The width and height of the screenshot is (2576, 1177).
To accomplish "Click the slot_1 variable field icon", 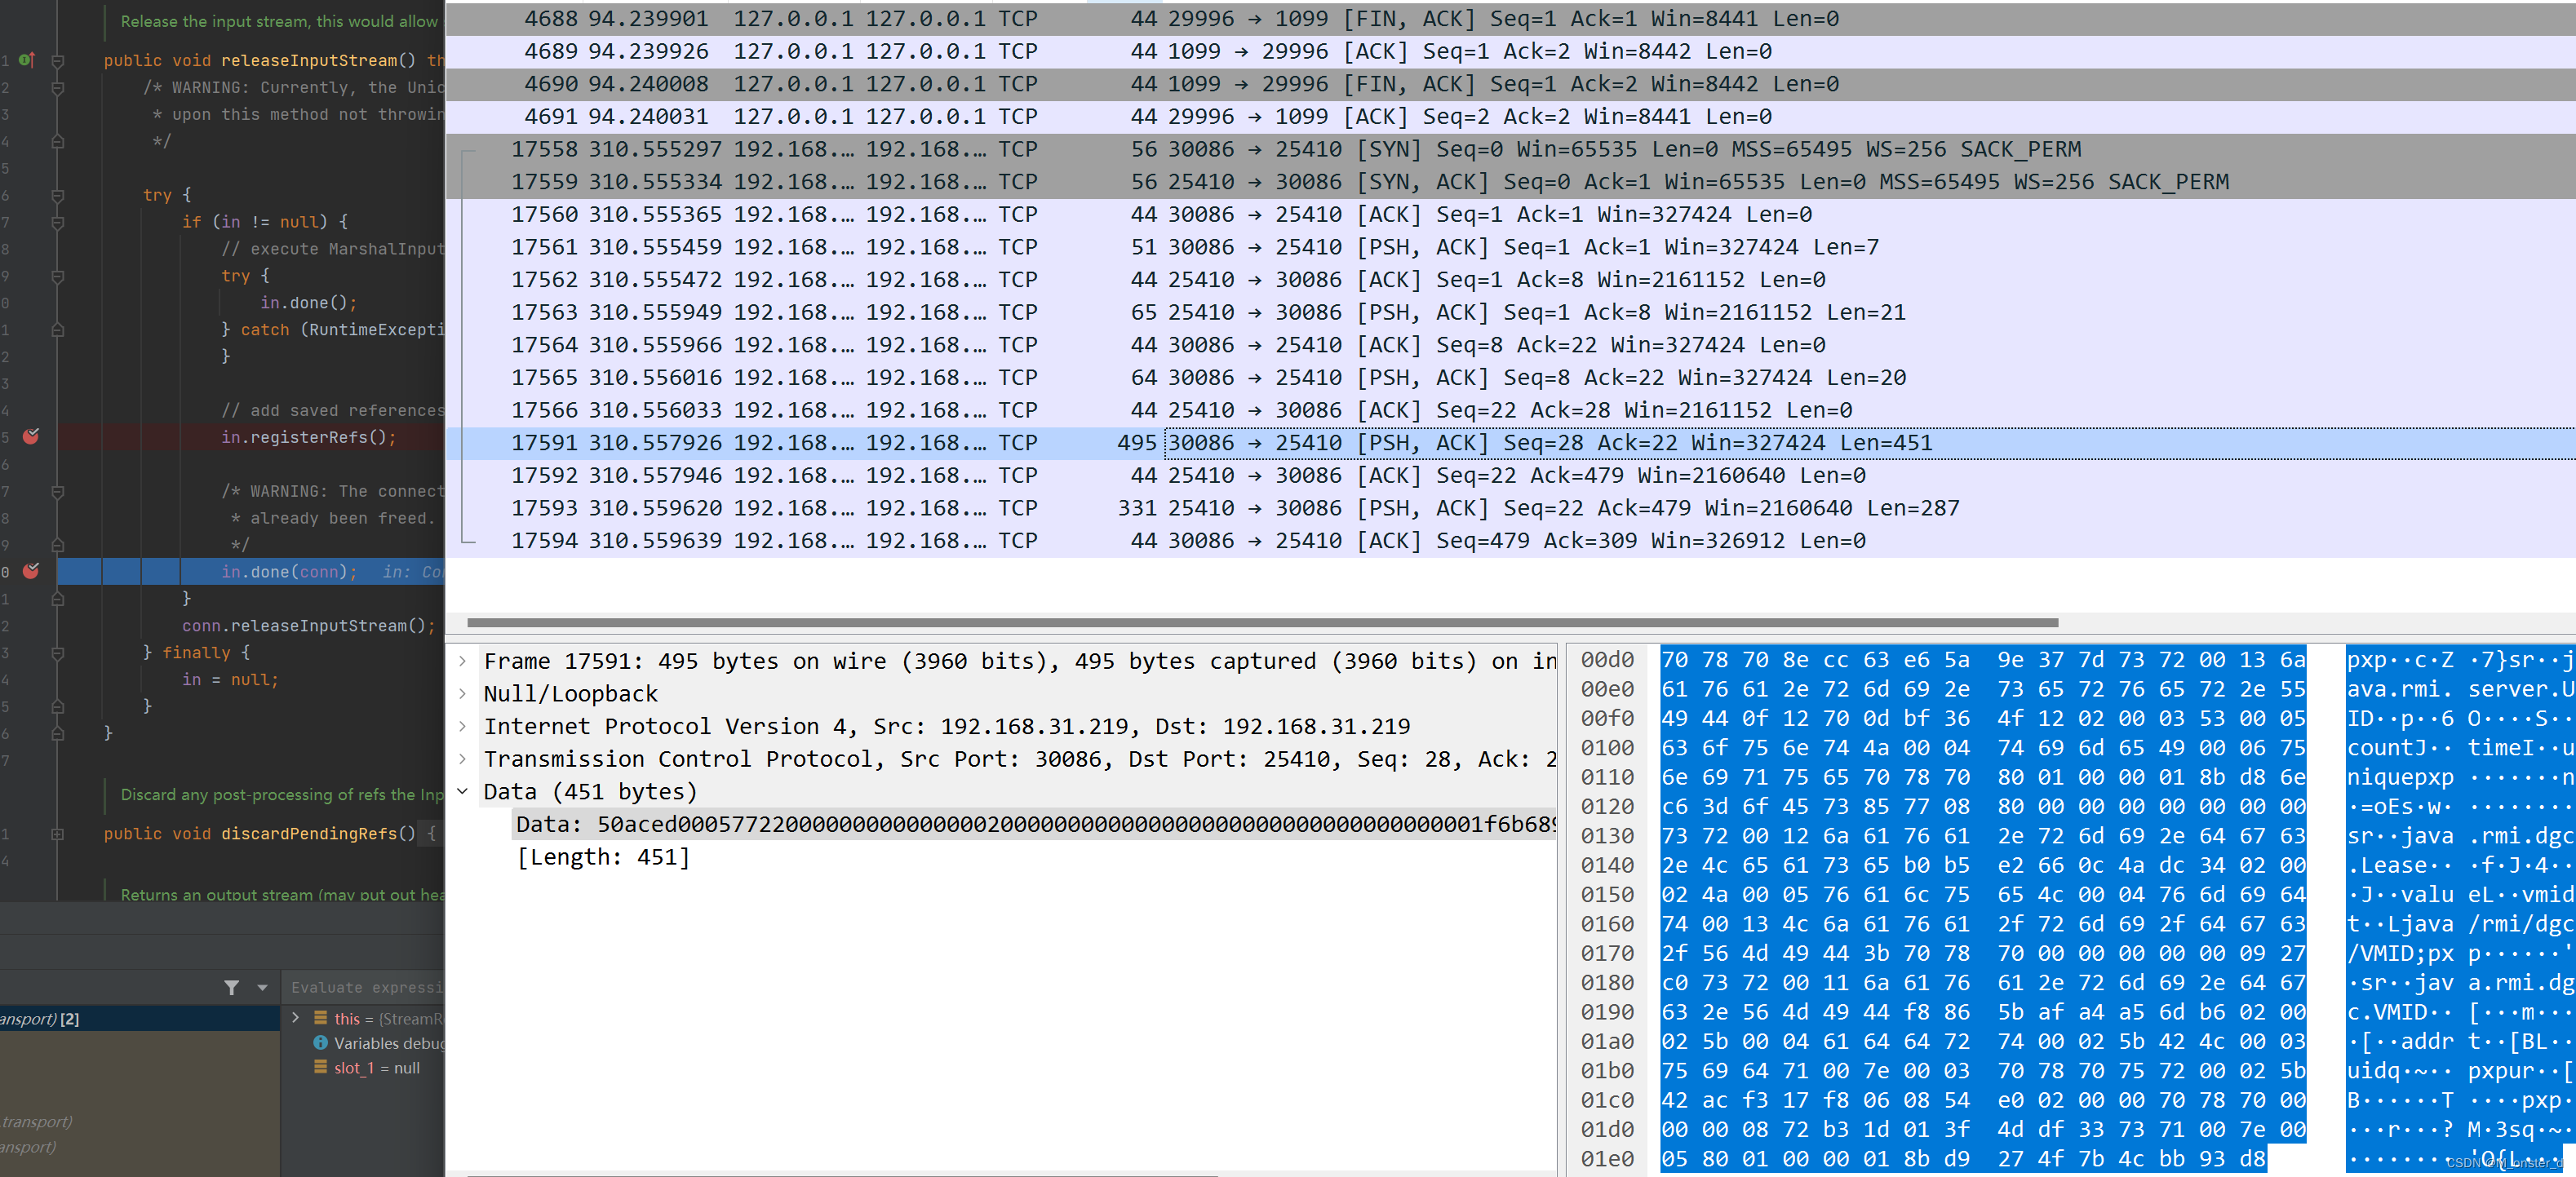I will point(321,1068).
